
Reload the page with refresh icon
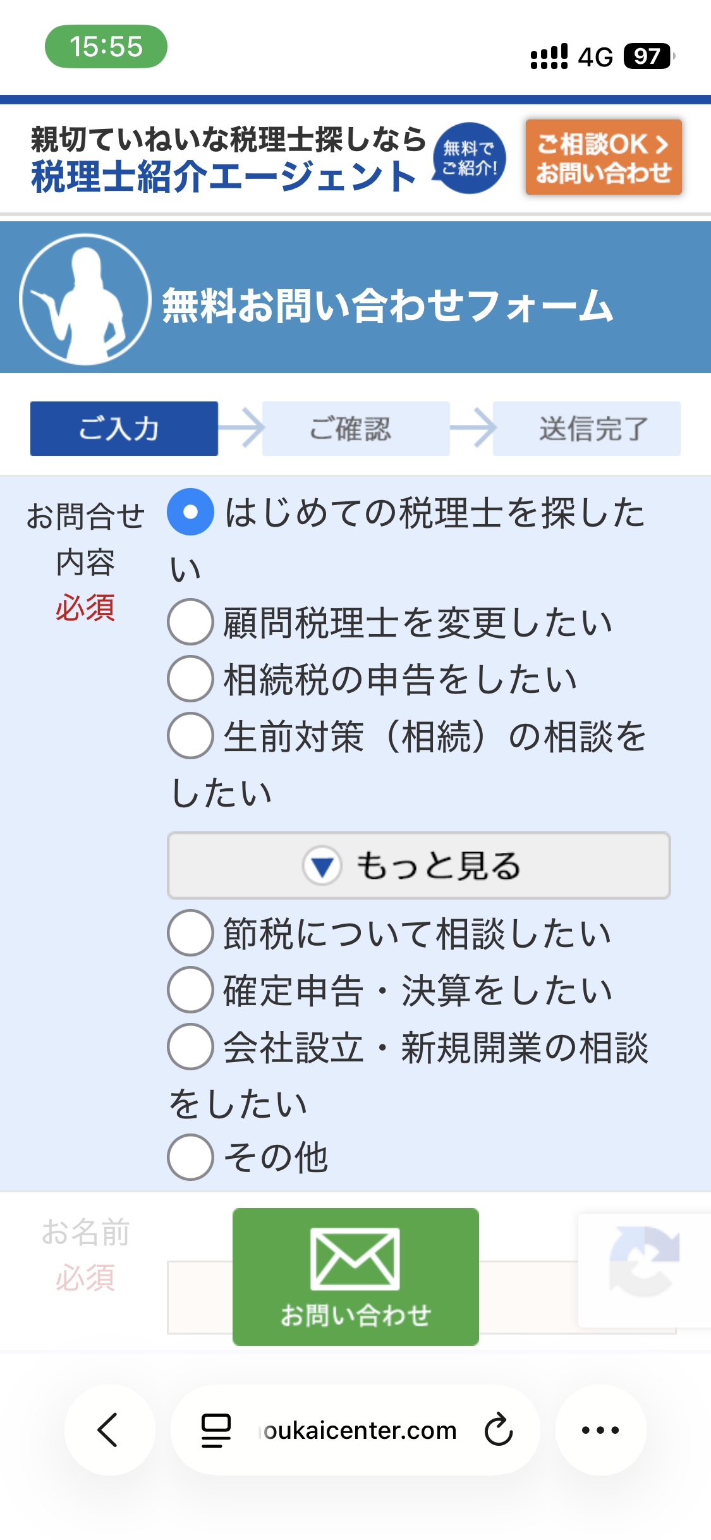click(499, 1430)
